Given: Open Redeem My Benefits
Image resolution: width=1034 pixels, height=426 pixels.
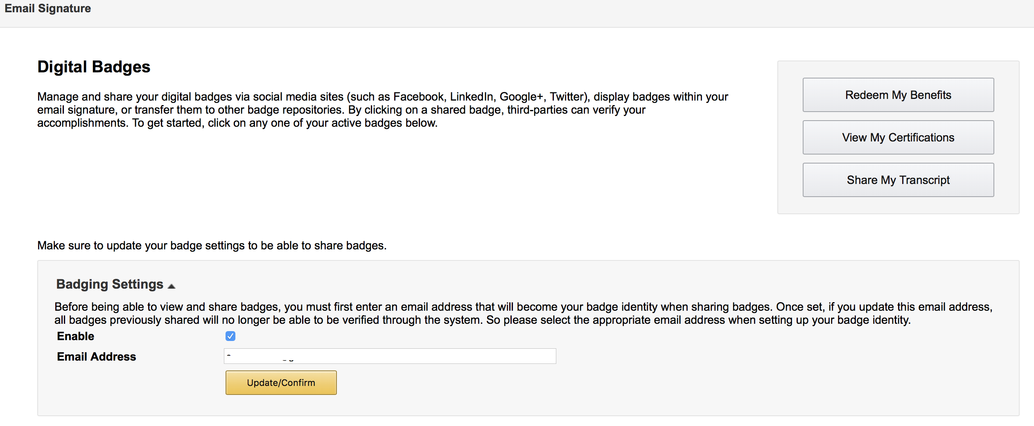Looking at the screenshot, I should [x=898, y=95].
